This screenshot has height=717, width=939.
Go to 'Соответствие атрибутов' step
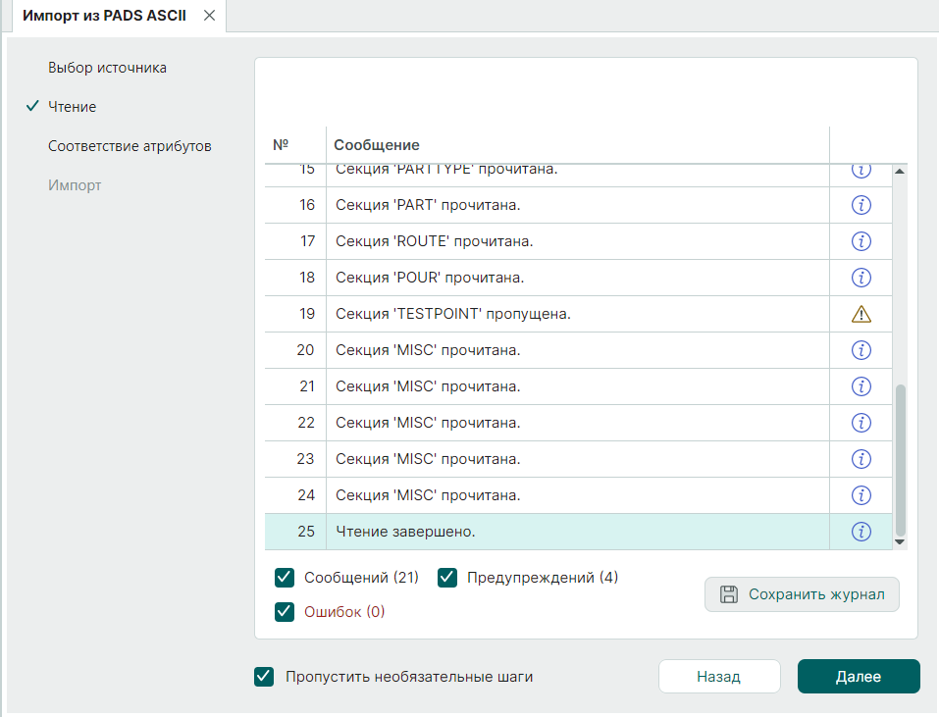coord(130,146)
